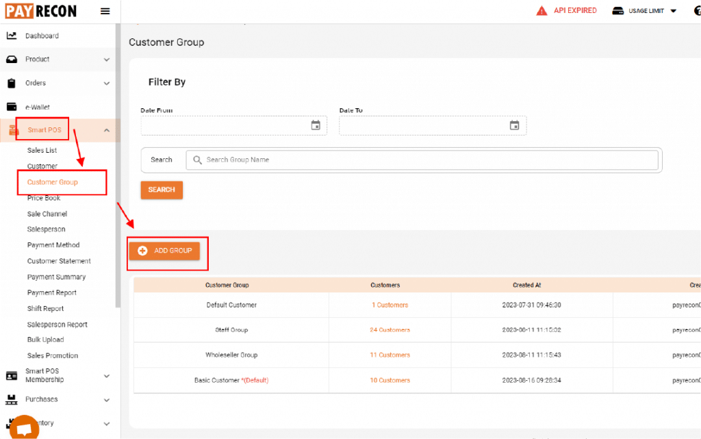Click the ADD GROUP button
701x439 pixels.
tap(164, 251)
